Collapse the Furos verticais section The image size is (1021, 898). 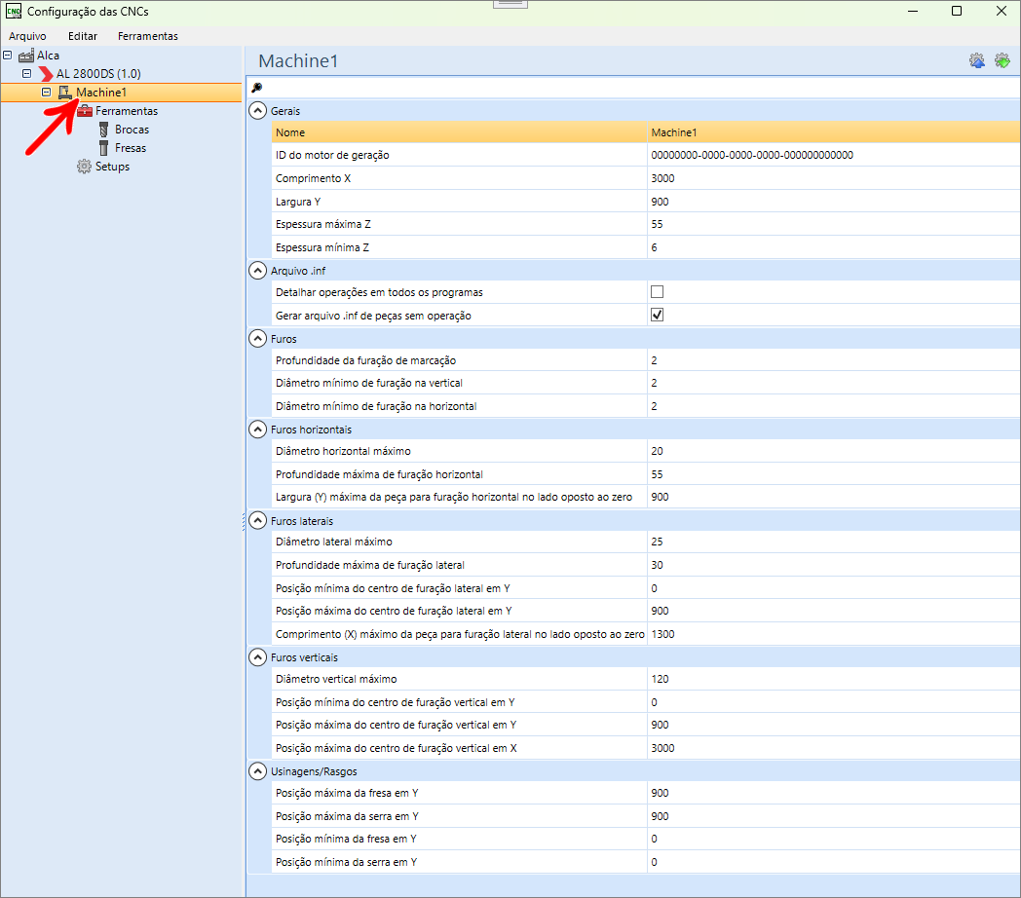click(x=258, y=657)
